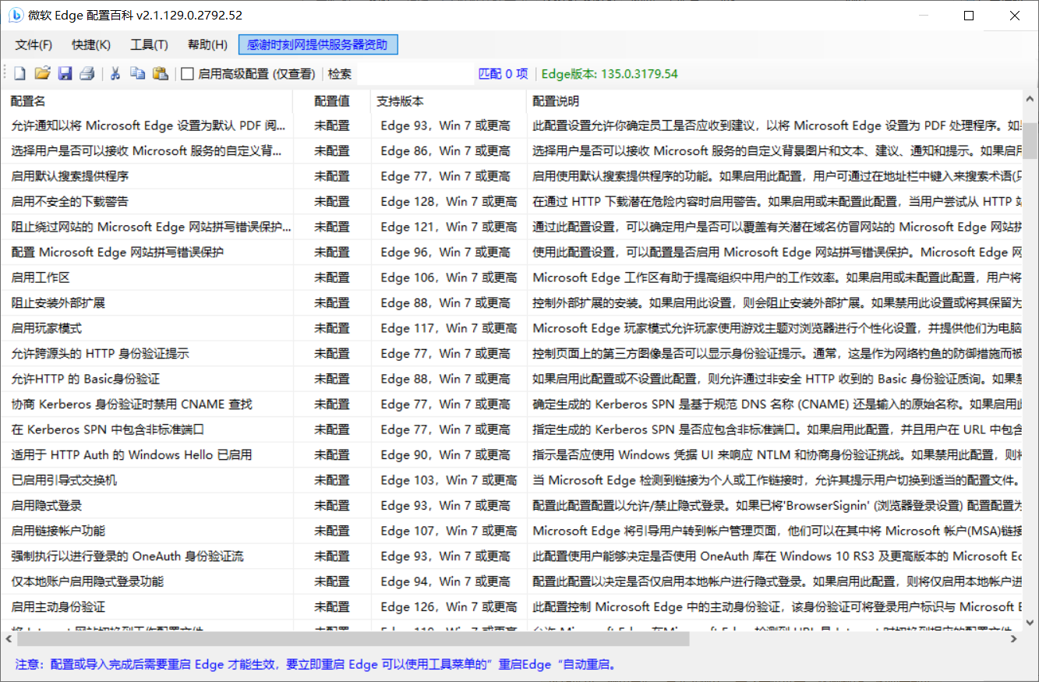The width and height of the screenshot is (1039, 682).
Task: Select 选择用户是否可以接收 Microsoft 服务的自定义背景 row
Action: [513, 150]
